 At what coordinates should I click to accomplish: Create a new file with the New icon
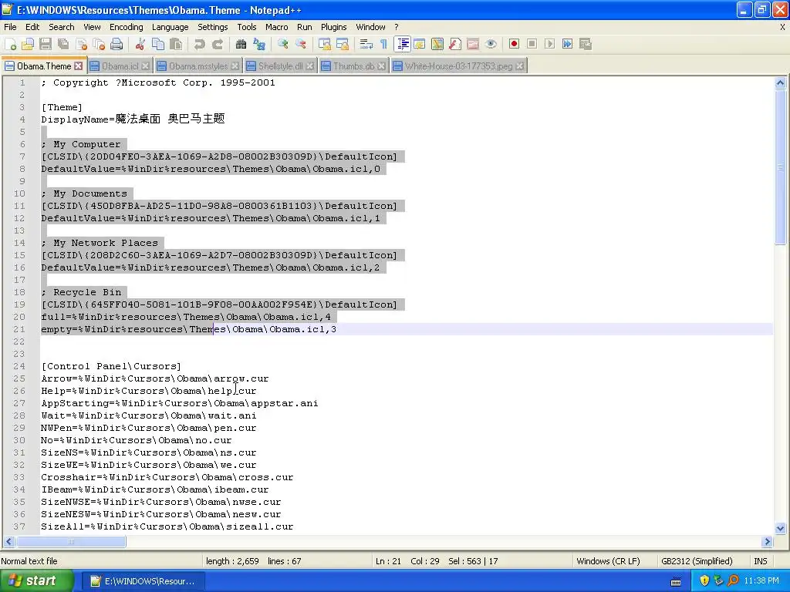(x=10, y=44)
